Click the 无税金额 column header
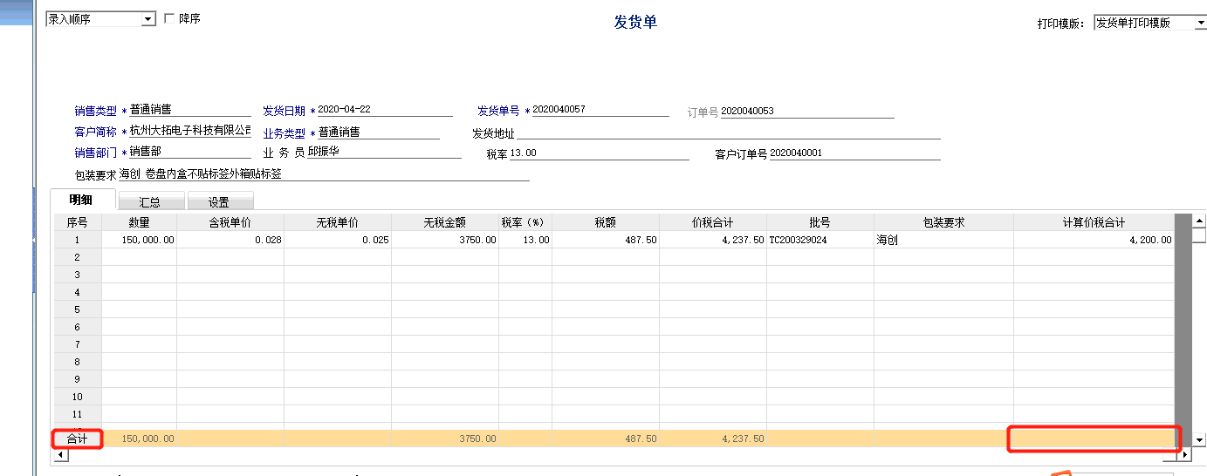Screen dimensions: 1207x476 445,222
